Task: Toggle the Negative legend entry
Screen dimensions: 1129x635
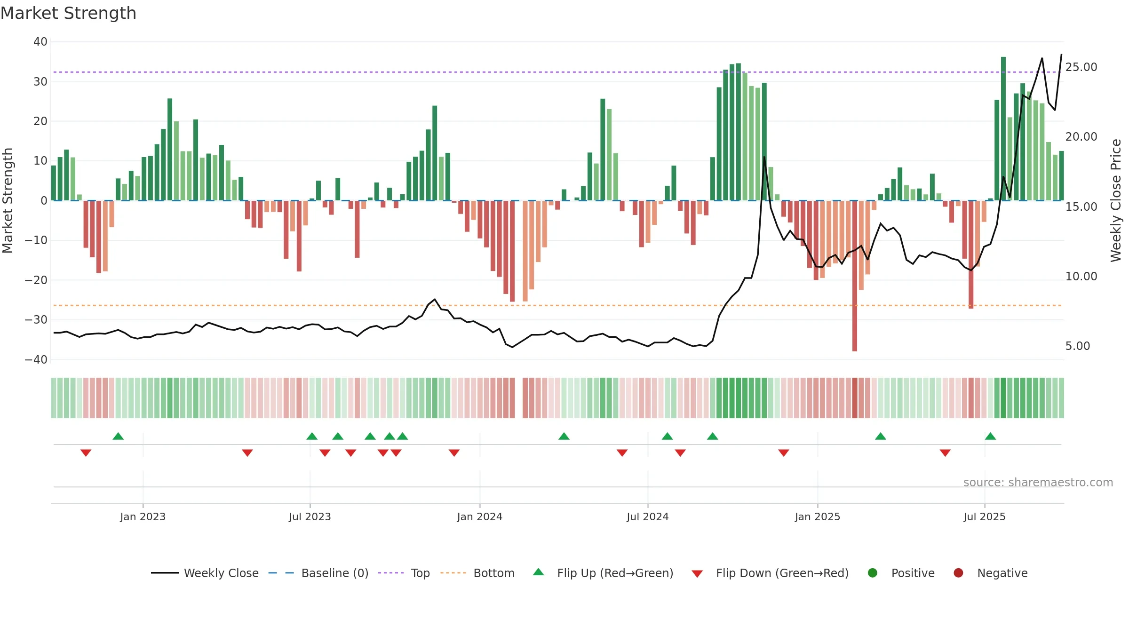Action: 990,573
